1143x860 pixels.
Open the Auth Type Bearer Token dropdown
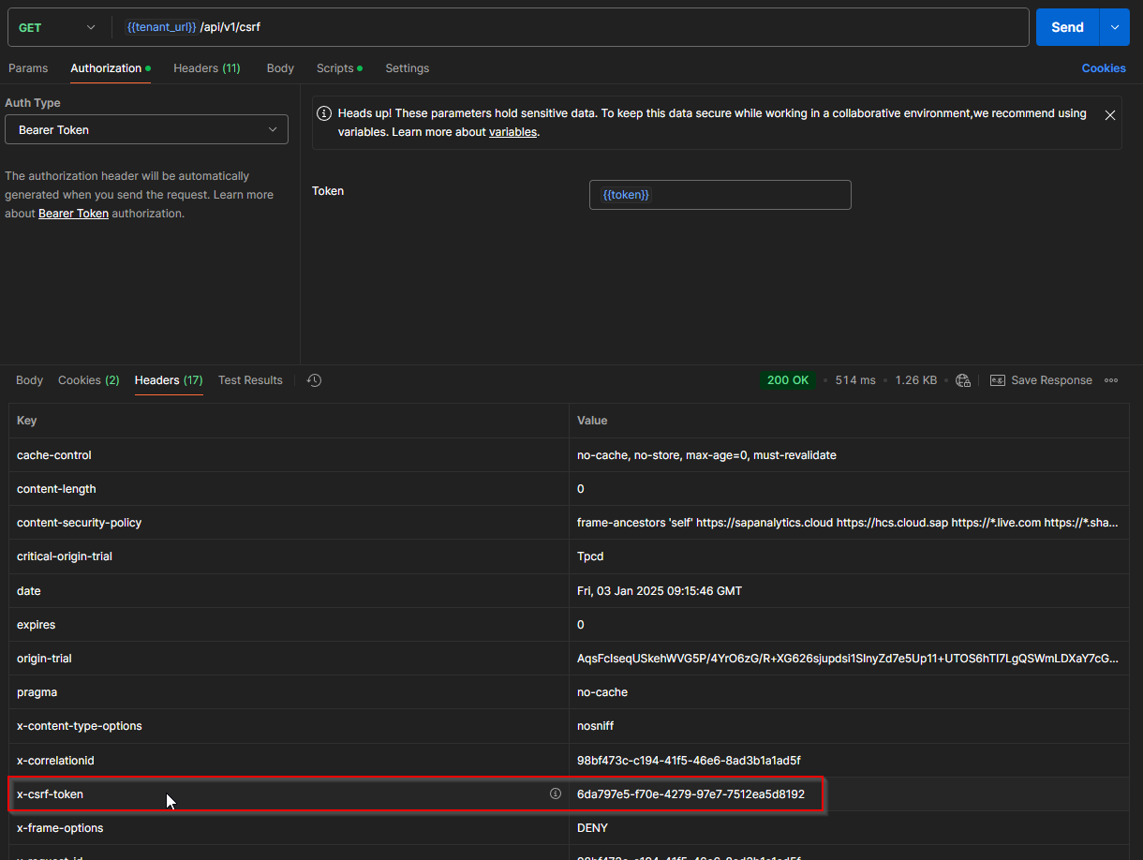click(146, 129)
